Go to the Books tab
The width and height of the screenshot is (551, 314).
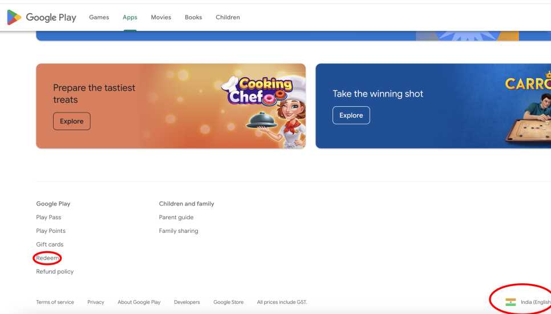(x=193, y=17)
